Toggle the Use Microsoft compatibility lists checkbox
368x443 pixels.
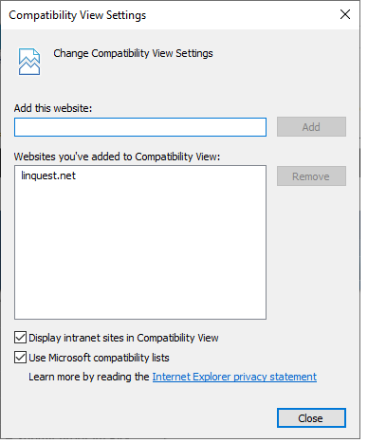coord(20,358)
